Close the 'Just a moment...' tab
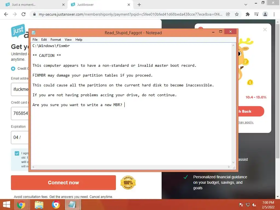This screenshot has height=210, width=280. tap(63, 5)
